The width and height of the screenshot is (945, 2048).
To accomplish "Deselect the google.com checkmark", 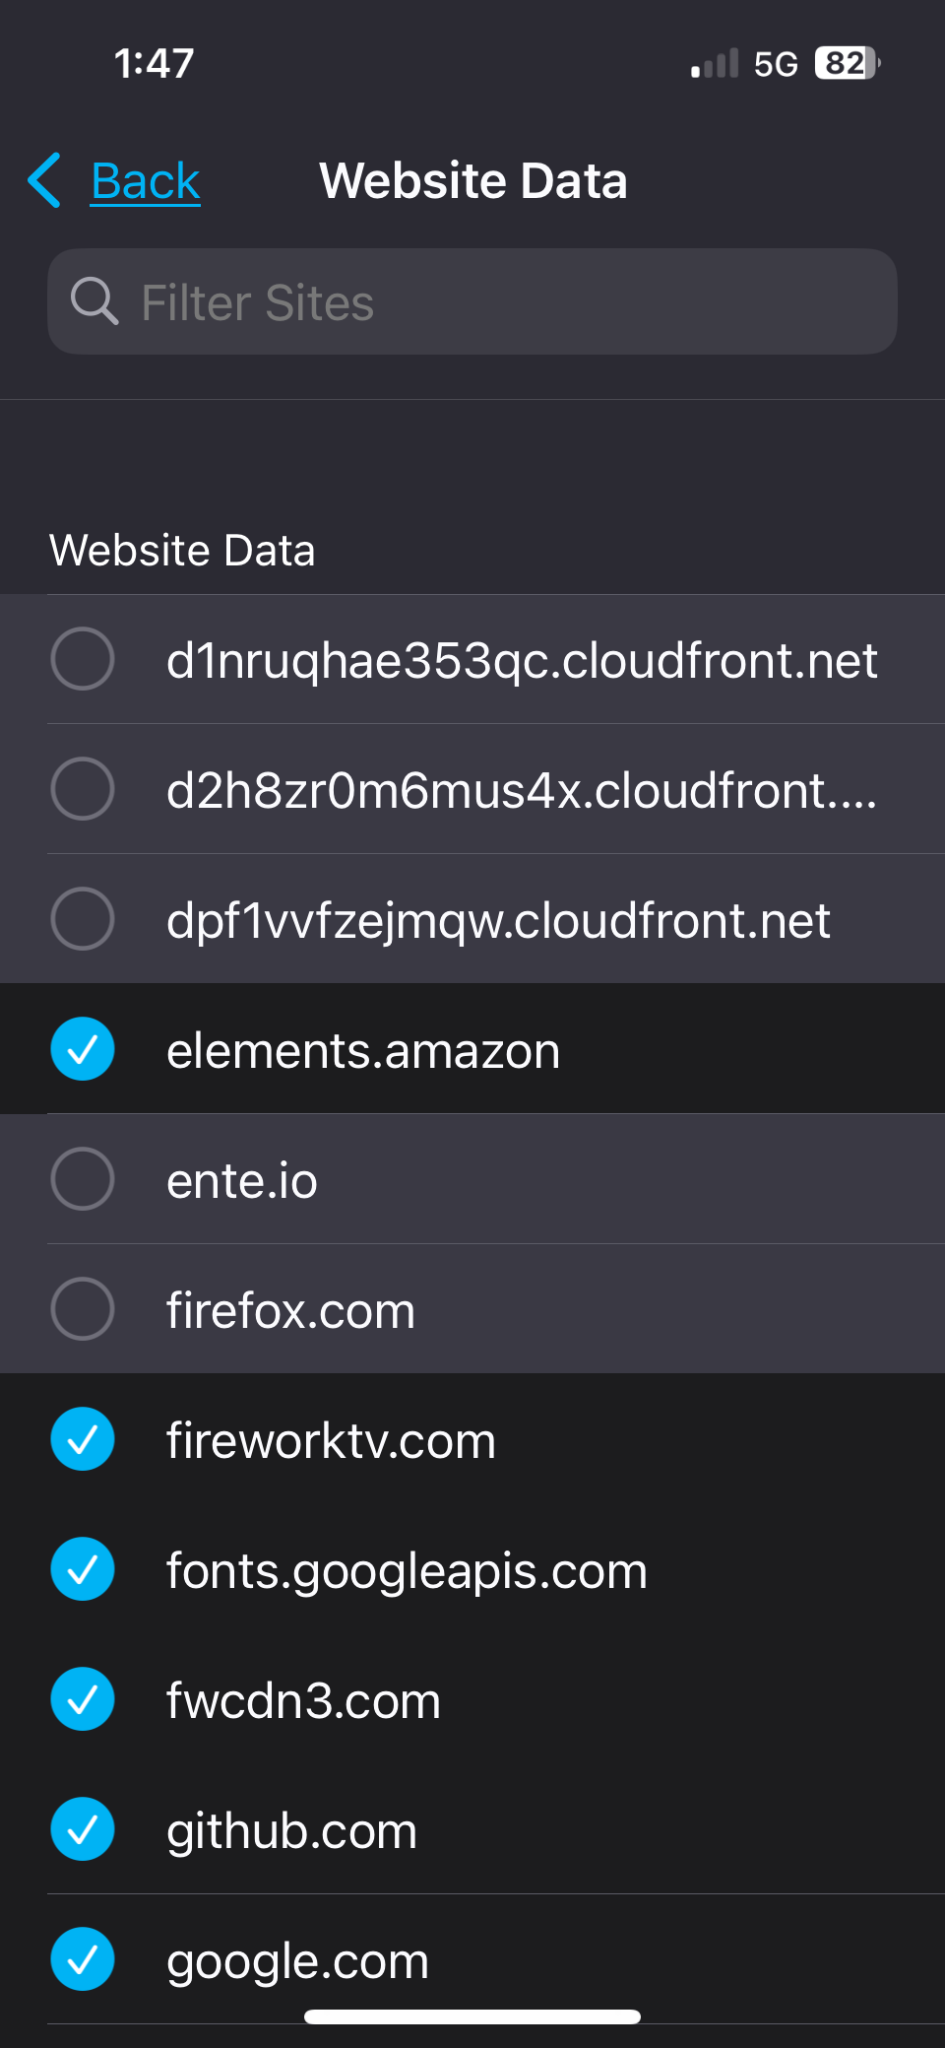I will point(83,1959).
